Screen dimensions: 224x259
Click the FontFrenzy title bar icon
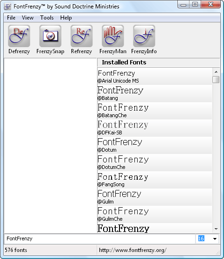point(7,7)
